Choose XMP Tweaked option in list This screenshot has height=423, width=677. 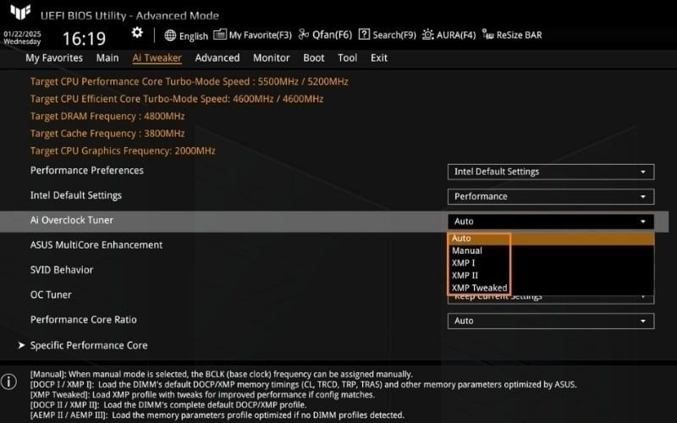[479, 288]
